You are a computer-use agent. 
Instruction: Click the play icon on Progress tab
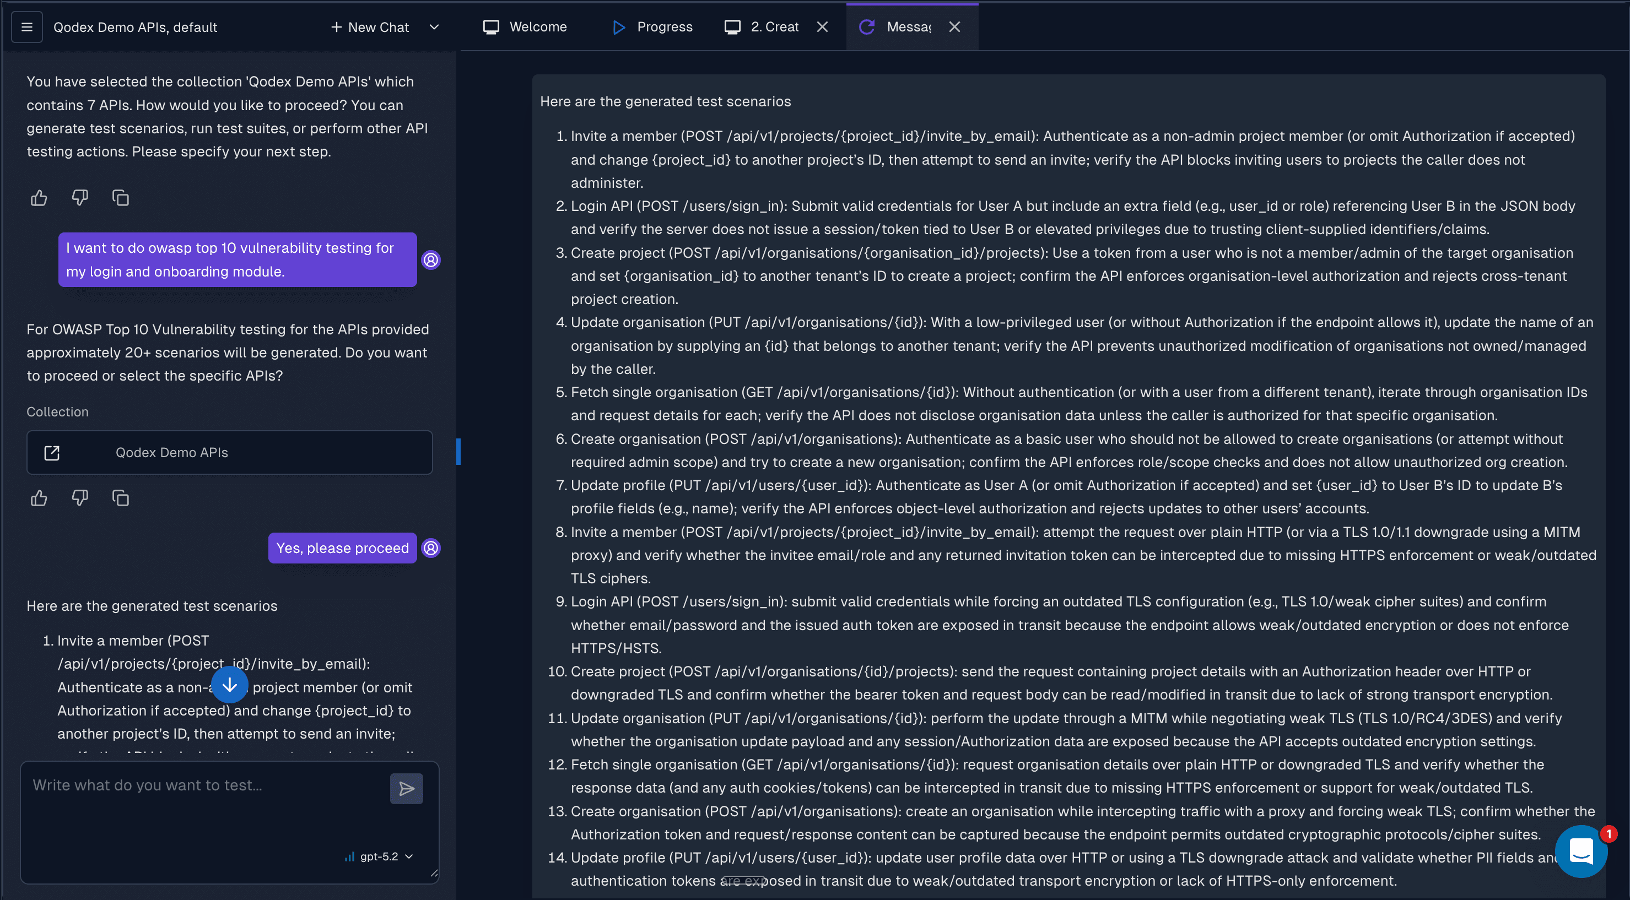(619, 27)
